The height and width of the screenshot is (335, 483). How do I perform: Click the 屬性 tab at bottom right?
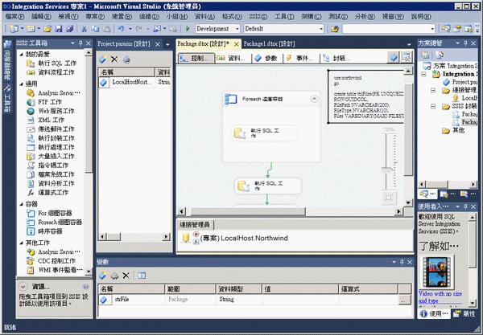coord(464,314)
